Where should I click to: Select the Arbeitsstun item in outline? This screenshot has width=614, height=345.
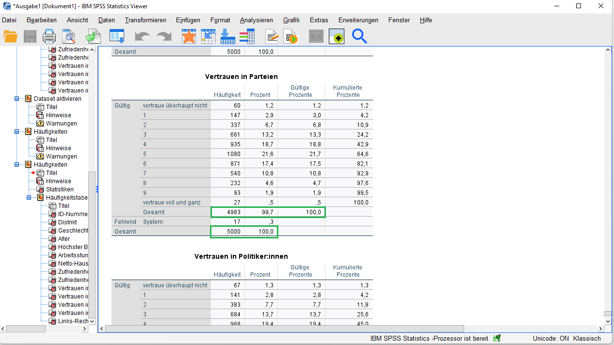coord(73,255)
